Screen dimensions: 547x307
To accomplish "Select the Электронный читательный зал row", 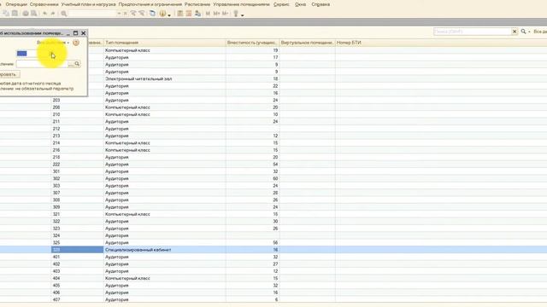I will (273, 78).
